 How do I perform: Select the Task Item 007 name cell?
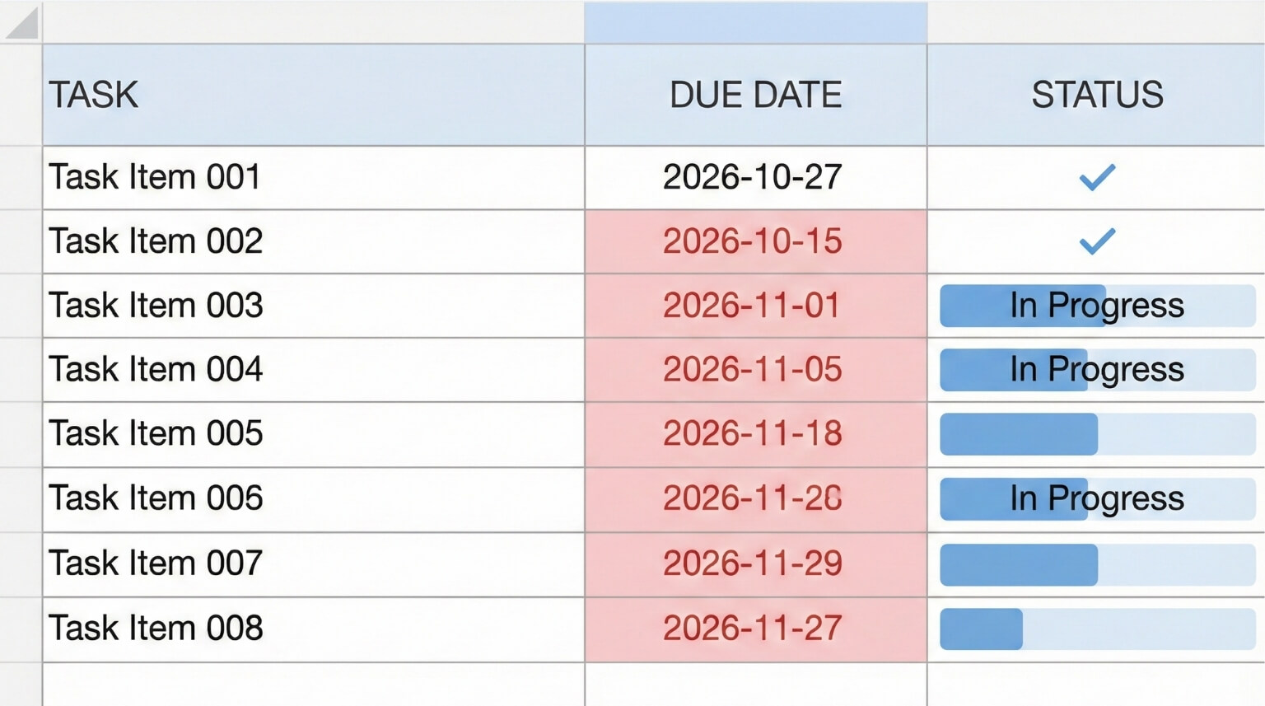pos(313,564)
